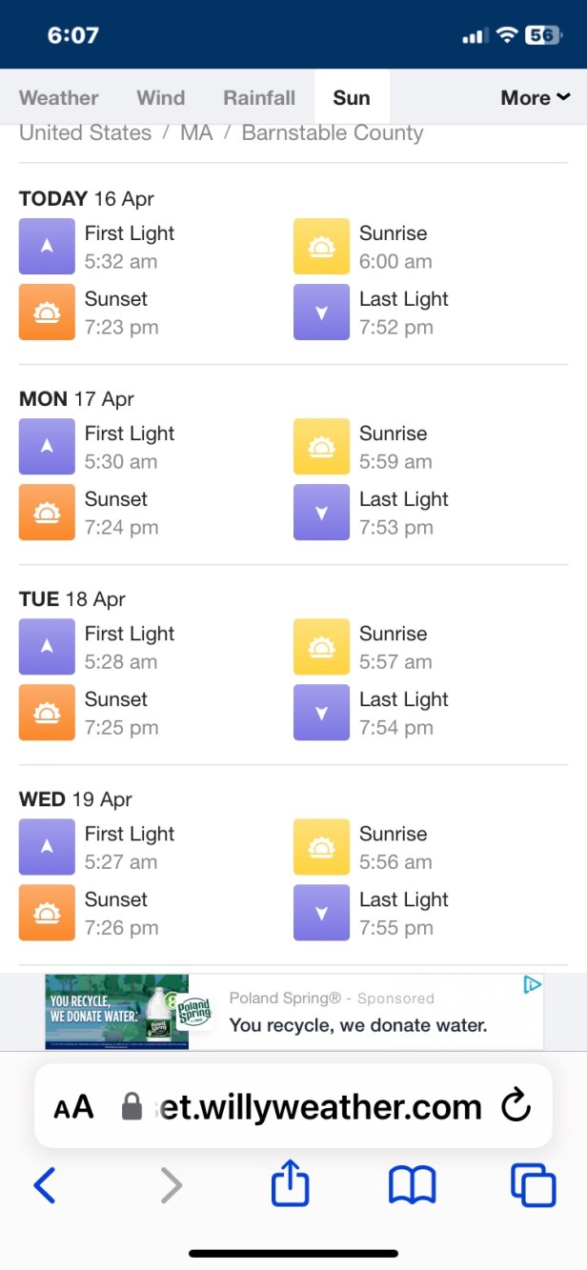Screen dimensions: 587x1270
Task: Expand the More dropdown menu
Action: 535,97
